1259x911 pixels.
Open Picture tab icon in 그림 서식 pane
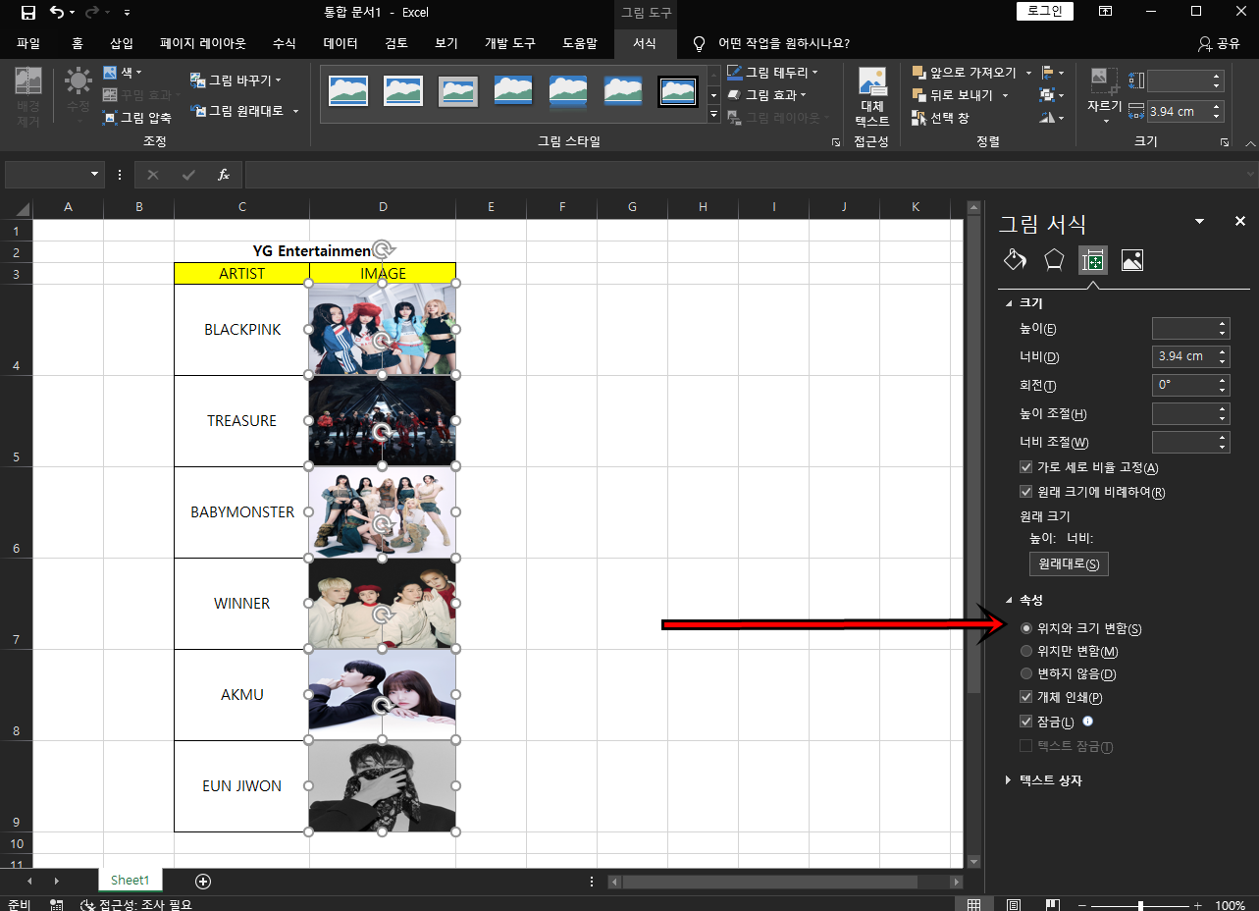[x=1132, y=260]
